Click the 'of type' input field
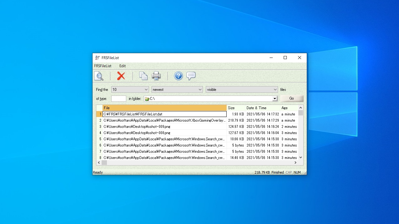The height and width of the screenshot is (224, 399). coord(119,99)
